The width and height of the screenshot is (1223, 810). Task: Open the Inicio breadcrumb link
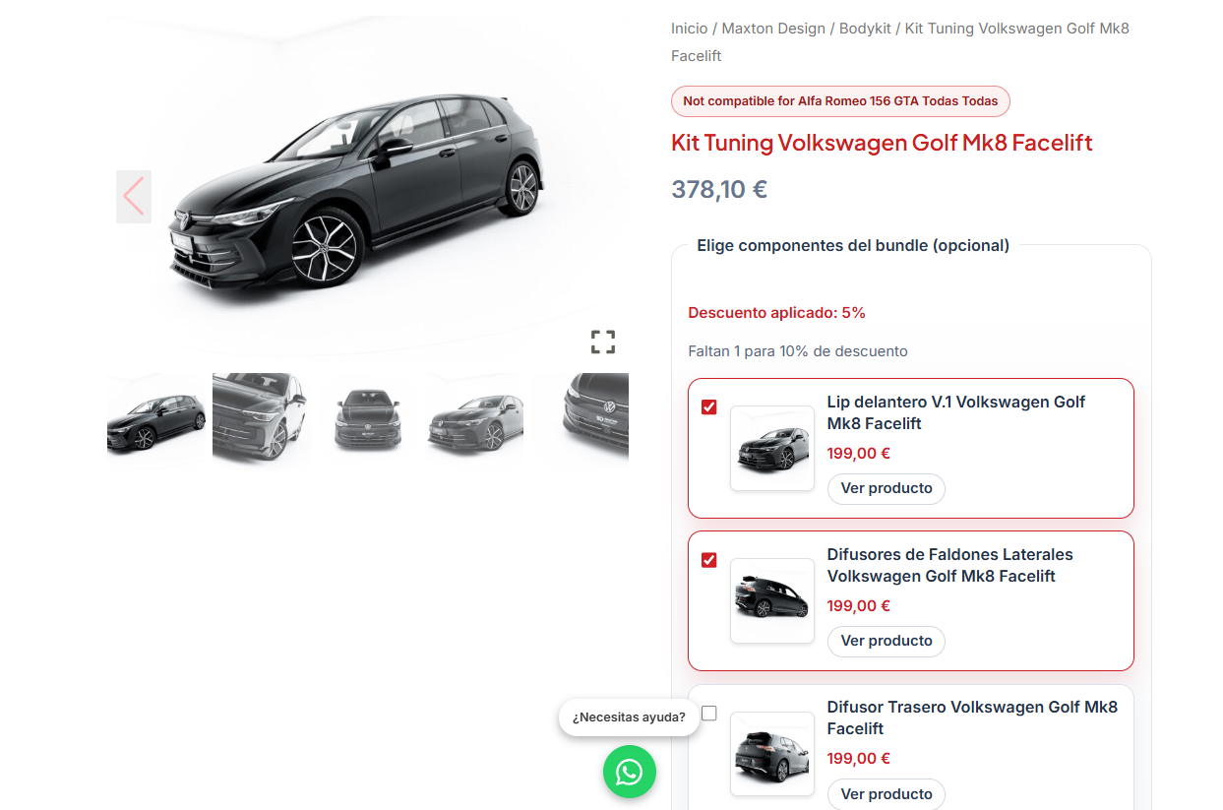(x=689, y=28)
